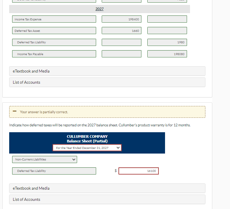Click the Income Tax Expense account field

click(54, 19)
